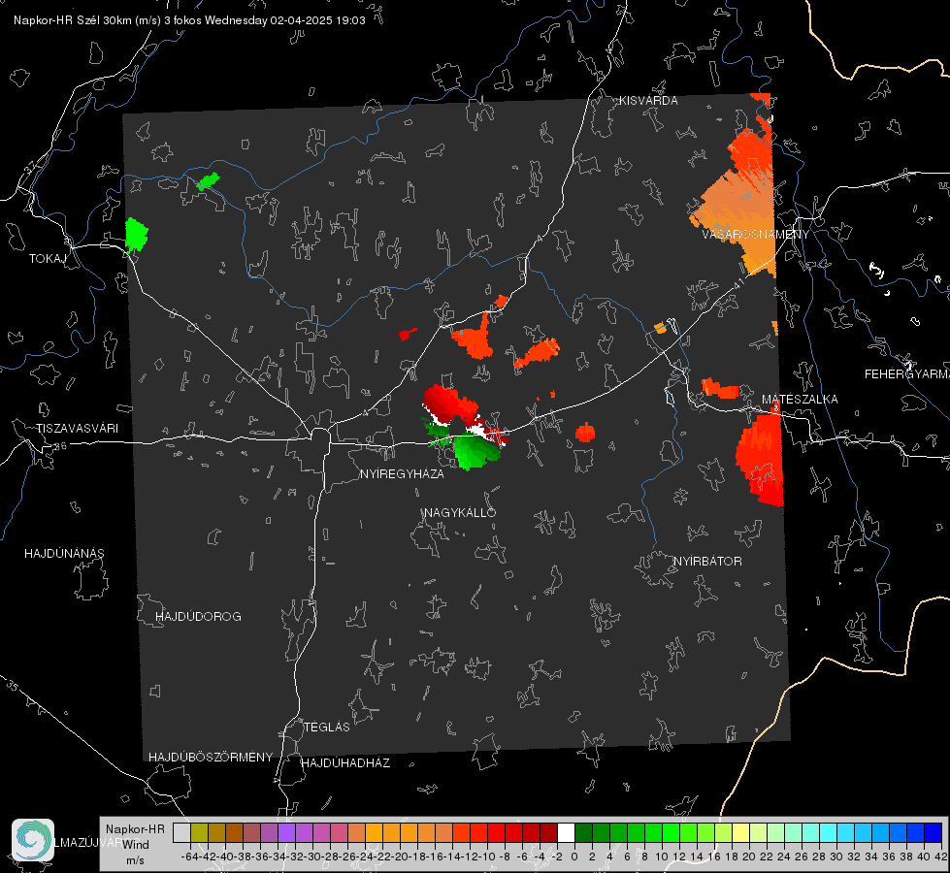The width and height of the screenshot is (950, 873).
Task: Click road number 36 near Tiszavasvári
Action: click(x=60, y=446)
